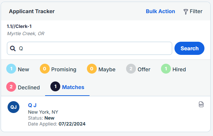The image size is (213, 136).
Task: Click the magnifying glass search icon
Action: tap(13, 48)
